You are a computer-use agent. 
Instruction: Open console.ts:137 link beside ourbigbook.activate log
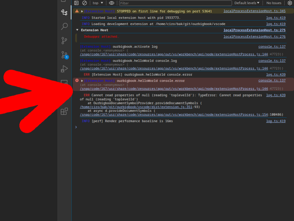point(272,47)
